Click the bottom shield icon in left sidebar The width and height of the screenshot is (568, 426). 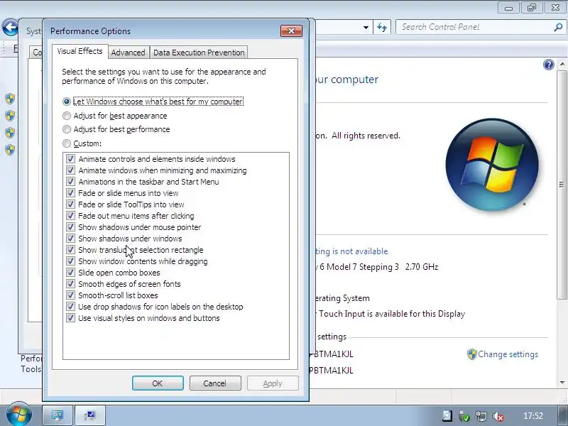pos(10,149)
